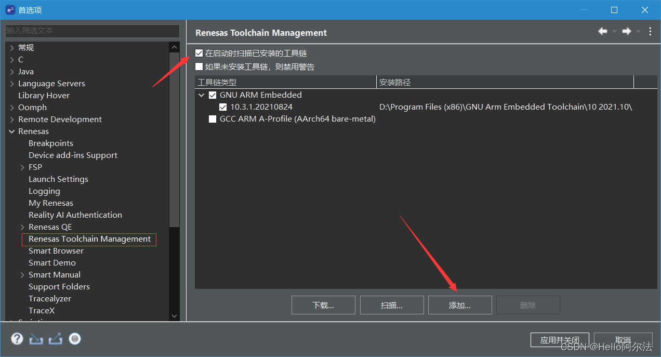
Task: Open the Help icon at bottom left
Action: click(17, 339)
